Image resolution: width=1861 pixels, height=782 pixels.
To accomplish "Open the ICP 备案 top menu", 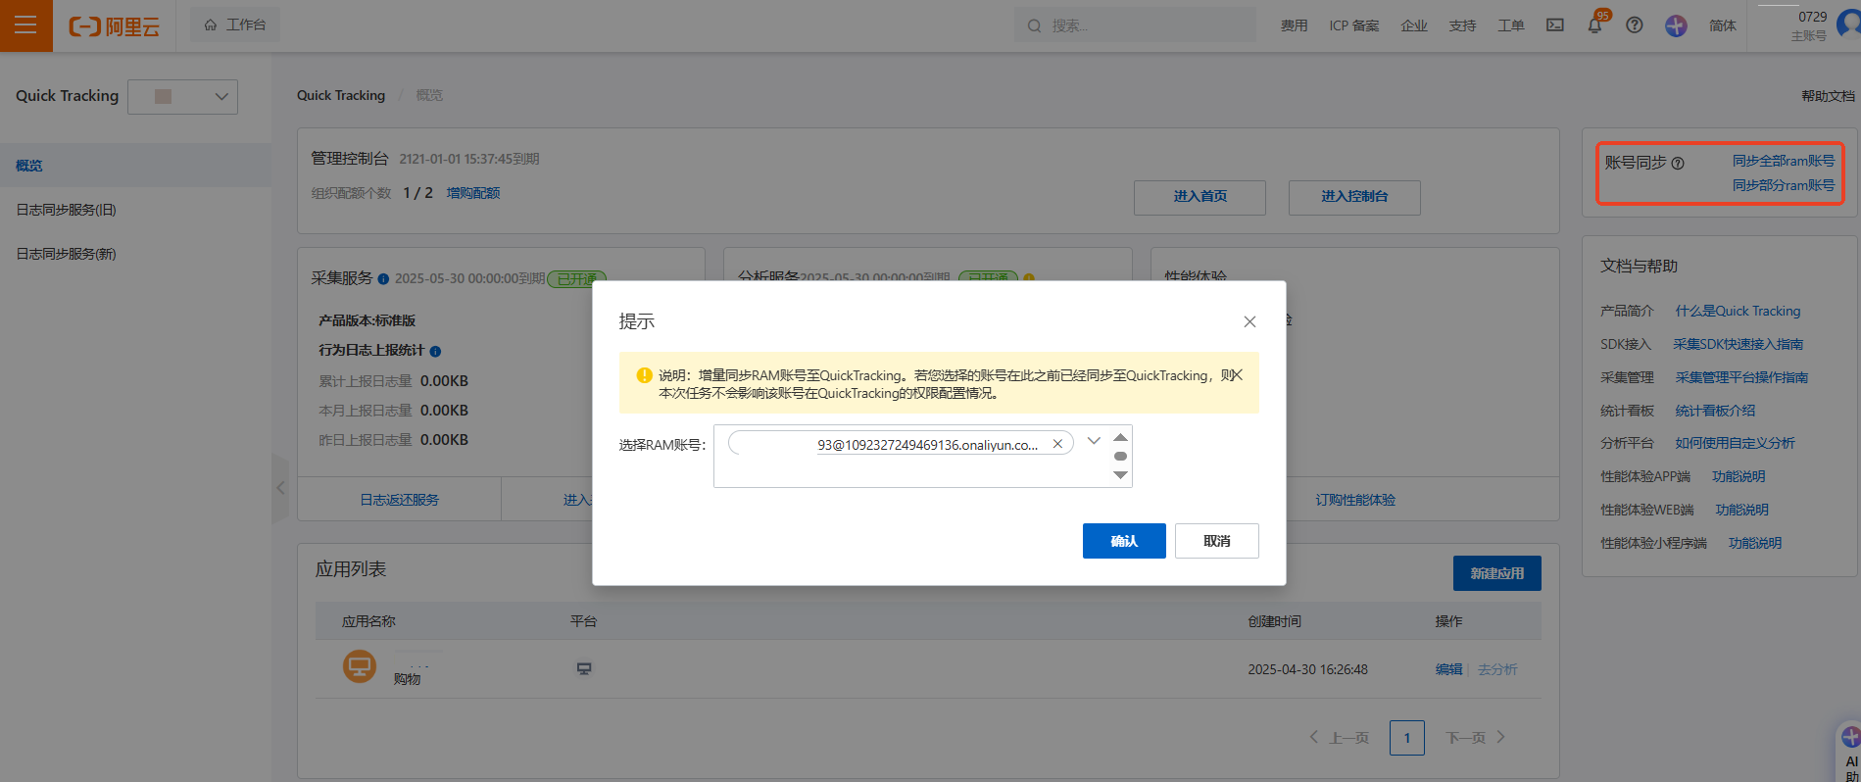I will 1354,25.
